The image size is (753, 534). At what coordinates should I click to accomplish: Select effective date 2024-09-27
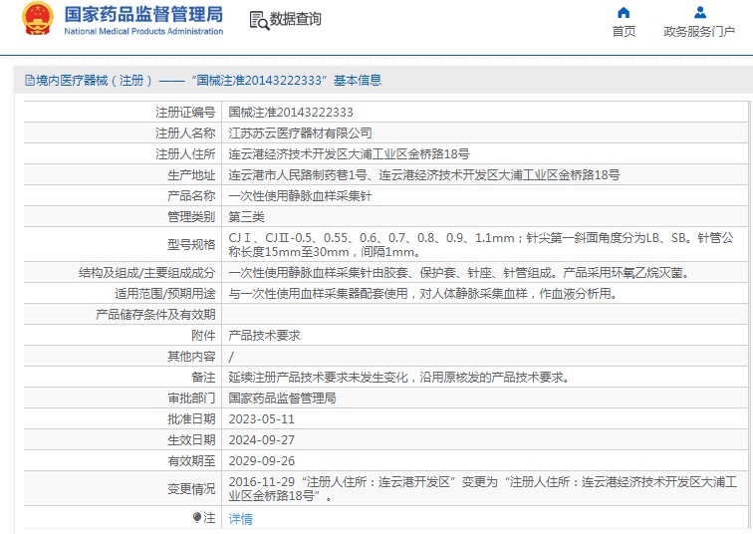[261, 440]
